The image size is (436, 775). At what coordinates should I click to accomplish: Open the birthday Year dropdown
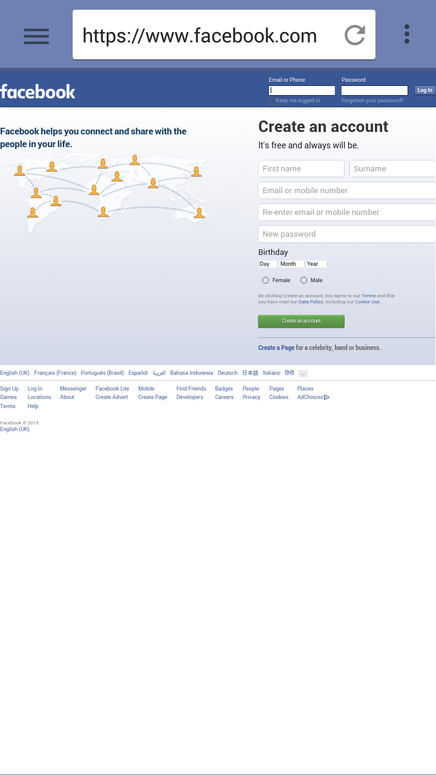click(x=316, y=264)
